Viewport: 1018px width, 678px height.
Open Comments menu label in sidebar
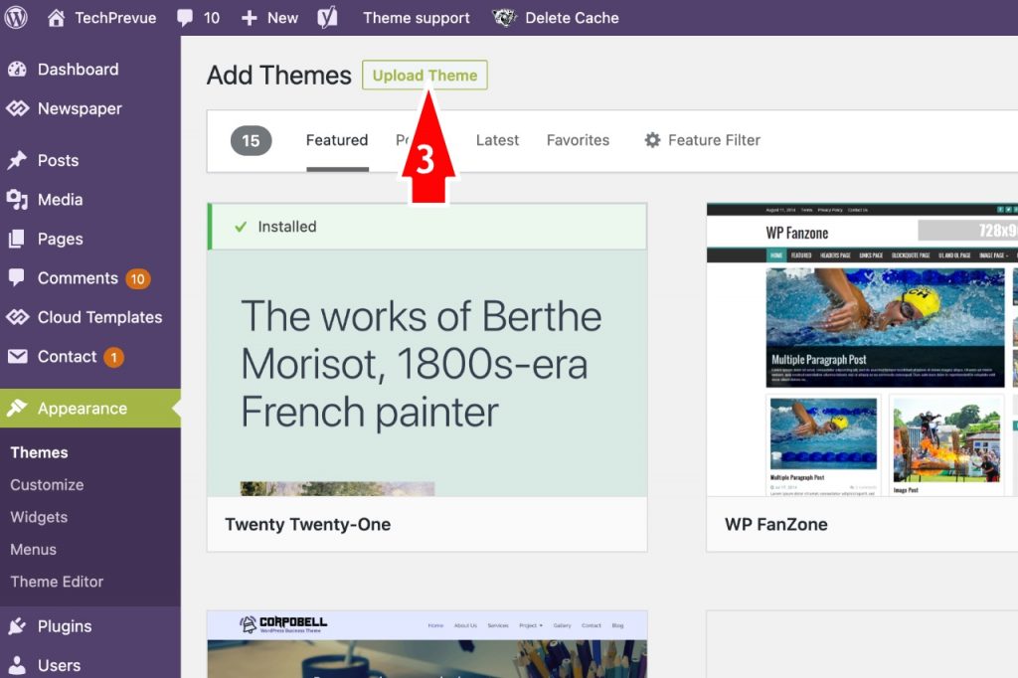pos(78,278)
